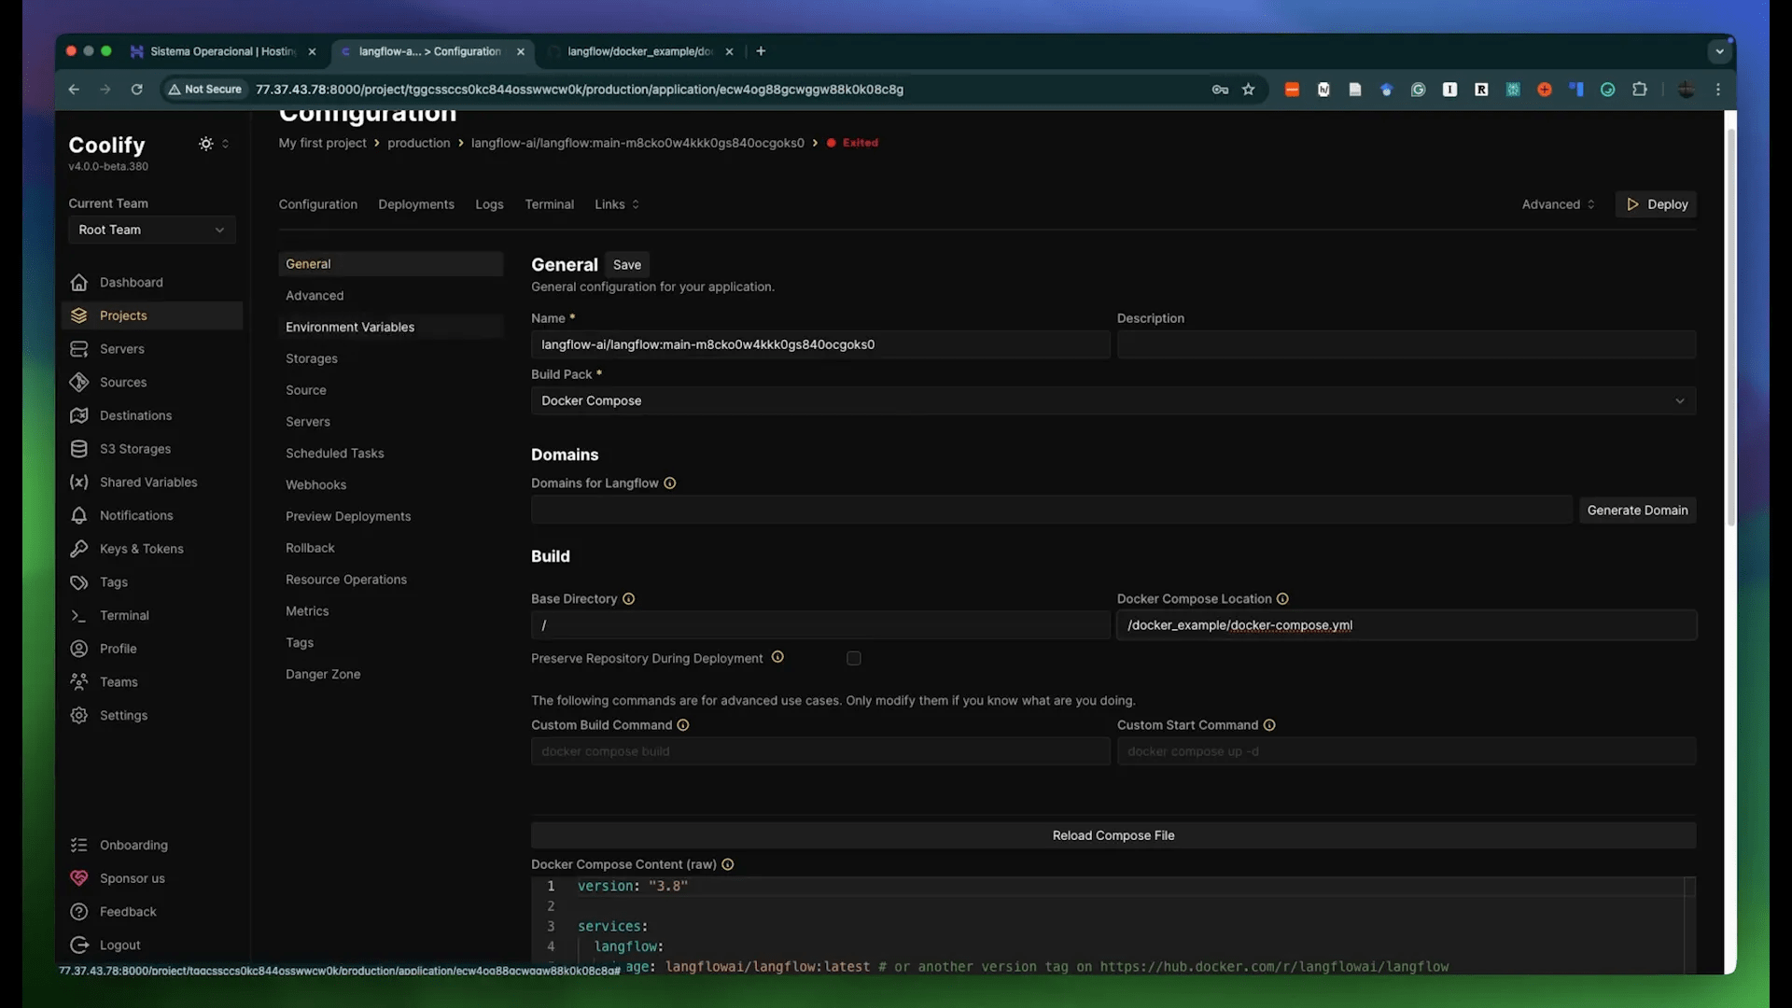Open the Advanced dropdown near Deploy
Image resolution: width=1792 pixels, height=1008 pixels.
coord(1558,204)
